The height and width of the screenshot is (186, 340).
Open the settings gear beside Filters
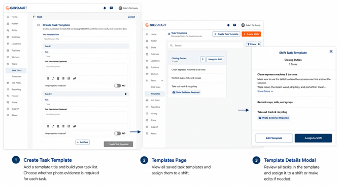pos(259,44)
